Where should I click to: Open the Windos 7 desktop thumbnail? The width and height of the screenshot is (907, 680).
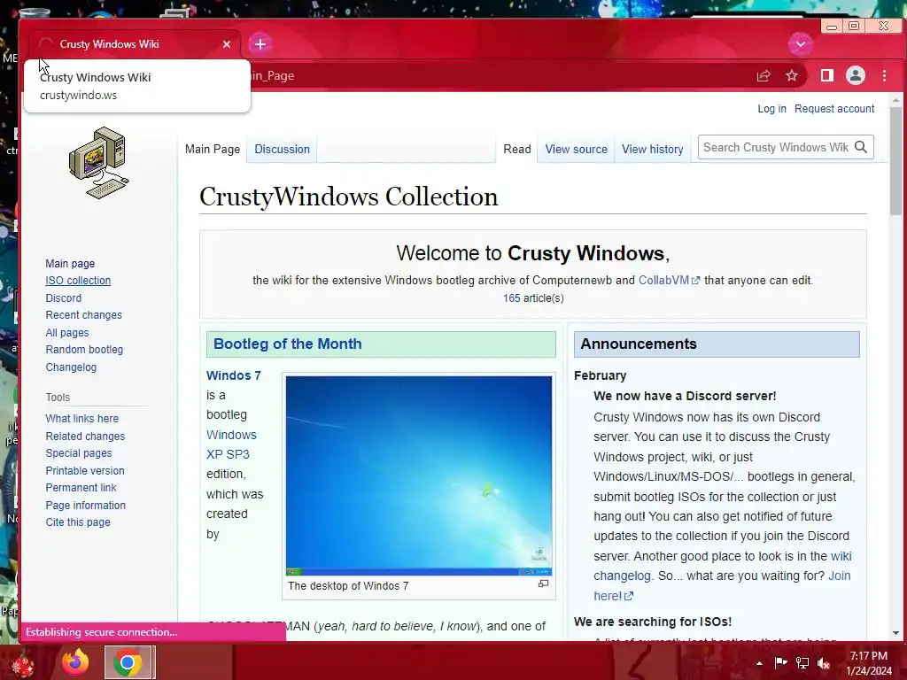pyautogui.click(x=419, y=475)
